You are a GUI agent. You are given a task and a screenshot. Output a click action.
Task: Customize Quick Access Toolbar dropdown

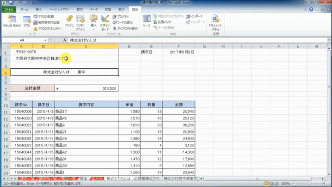pos(33,3)
